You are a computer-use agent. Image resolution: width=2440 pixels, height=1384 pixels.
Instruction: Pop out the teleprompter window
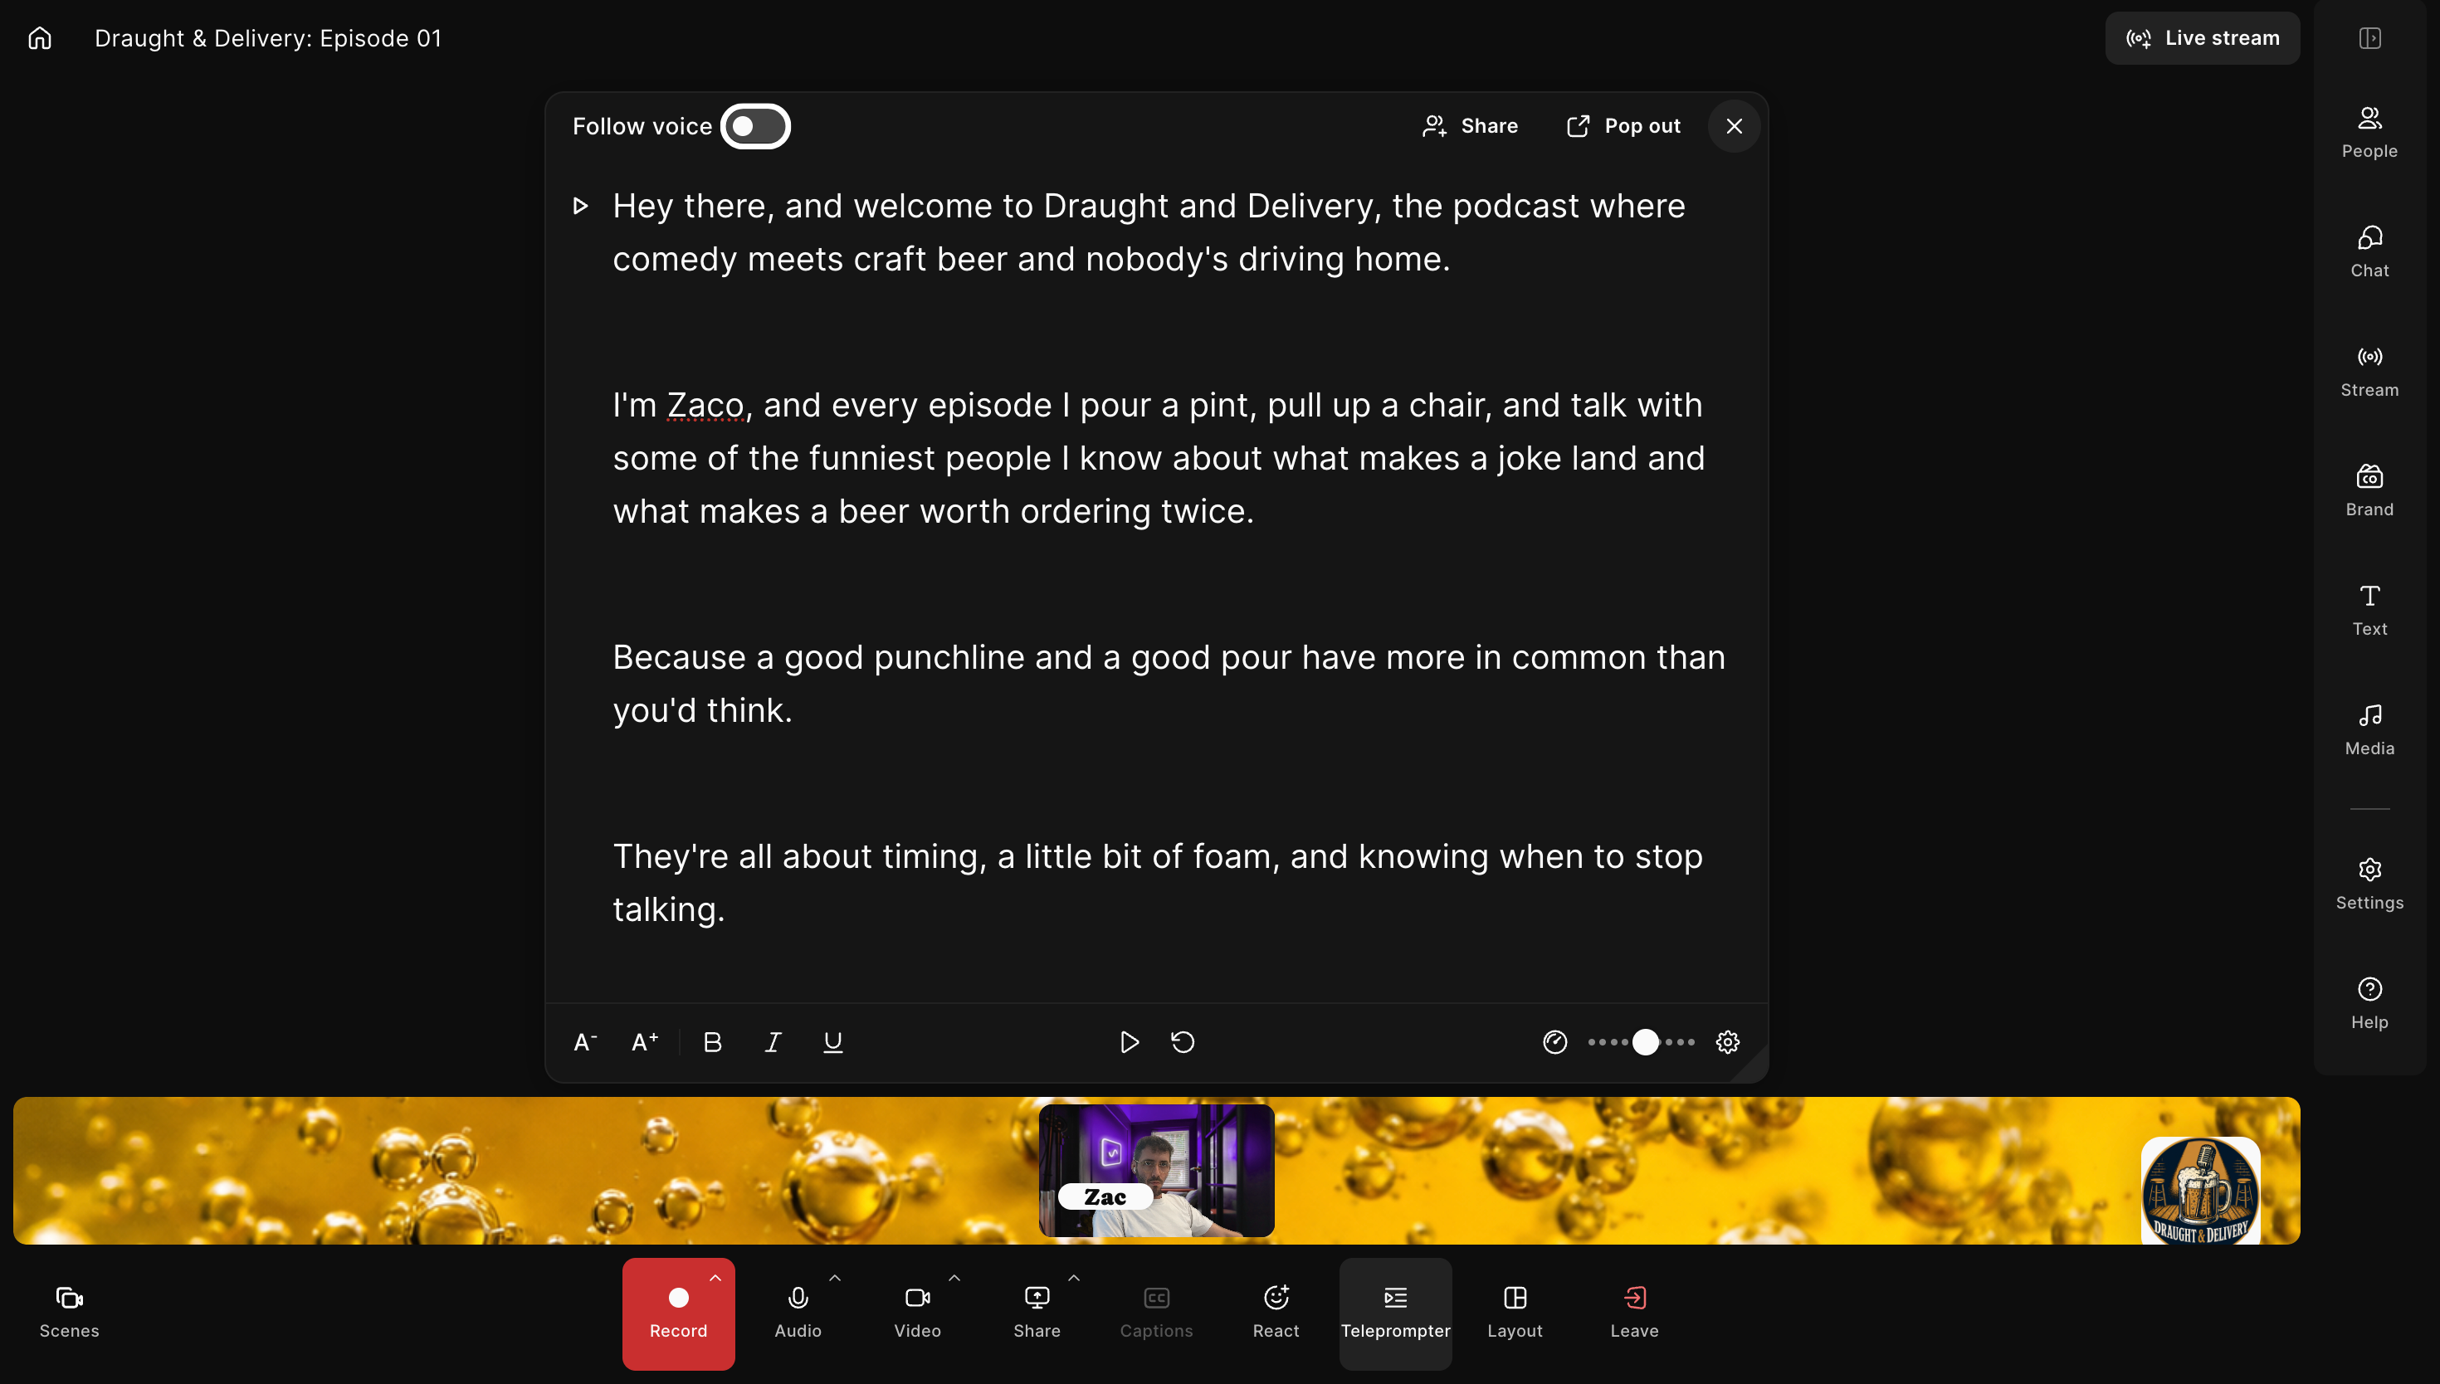(1623, 125)
